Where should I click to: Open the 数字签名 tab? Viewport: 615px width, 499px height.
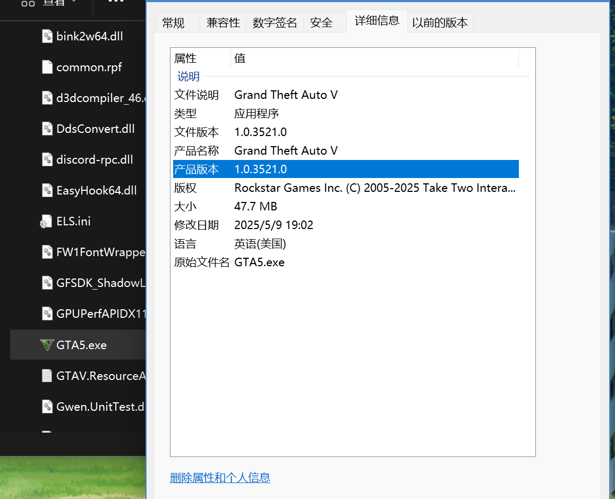coord(275,23)
